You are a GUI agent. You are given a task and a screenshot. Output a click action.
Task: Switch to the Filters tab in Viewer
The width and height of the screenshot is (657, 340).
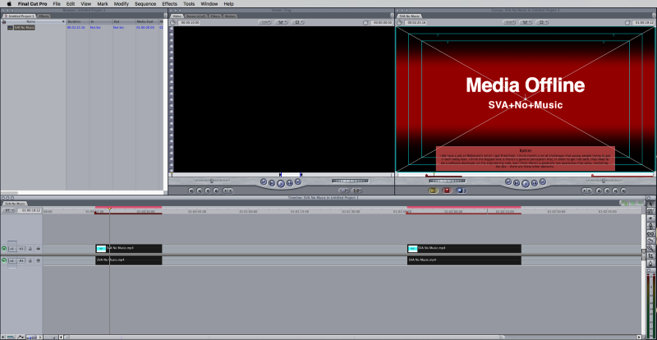click(215, 16)
